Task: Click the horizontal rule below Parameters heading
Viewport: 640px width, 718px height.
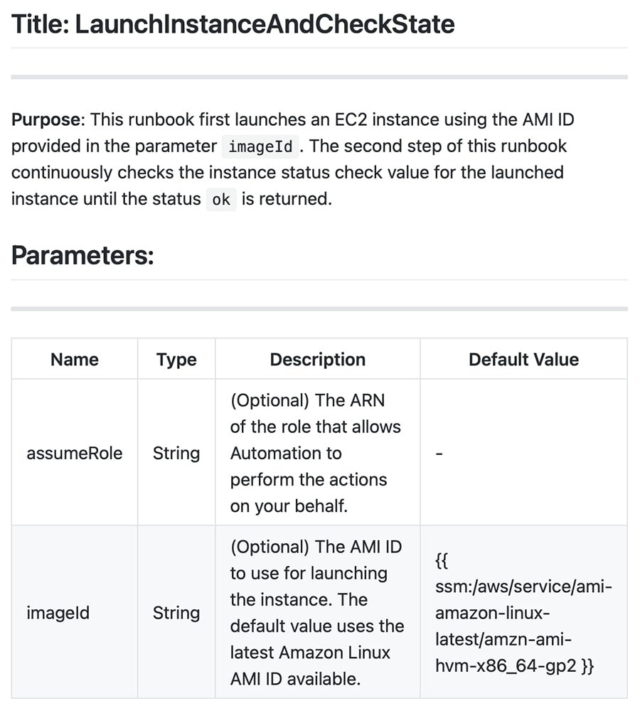Action: tap(319, 309)
